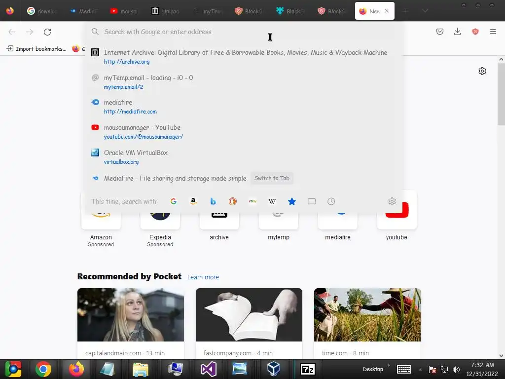This screenshot has height=379, width=505.
Task: Click the scrollbar down arrow
Action: click(x=501, y=355)
